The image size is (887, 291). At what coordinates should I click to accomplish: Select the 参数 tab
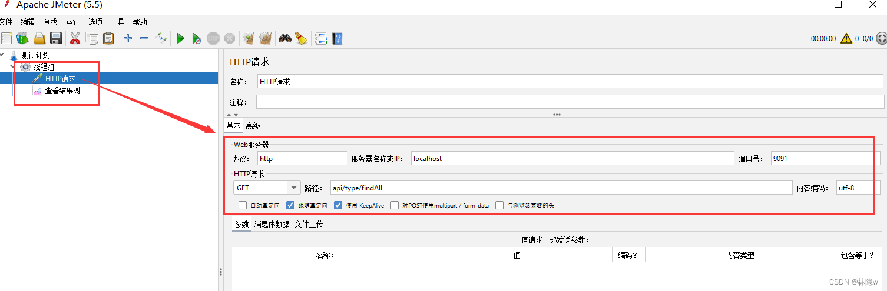(x=241, y=224)
